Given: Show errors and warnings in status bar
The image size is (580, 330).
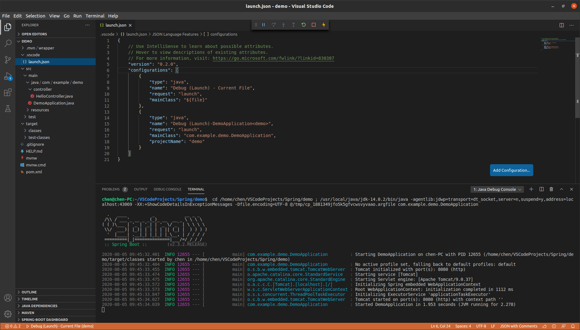Looking at the screenshot, I should click(x=13, y=326).
